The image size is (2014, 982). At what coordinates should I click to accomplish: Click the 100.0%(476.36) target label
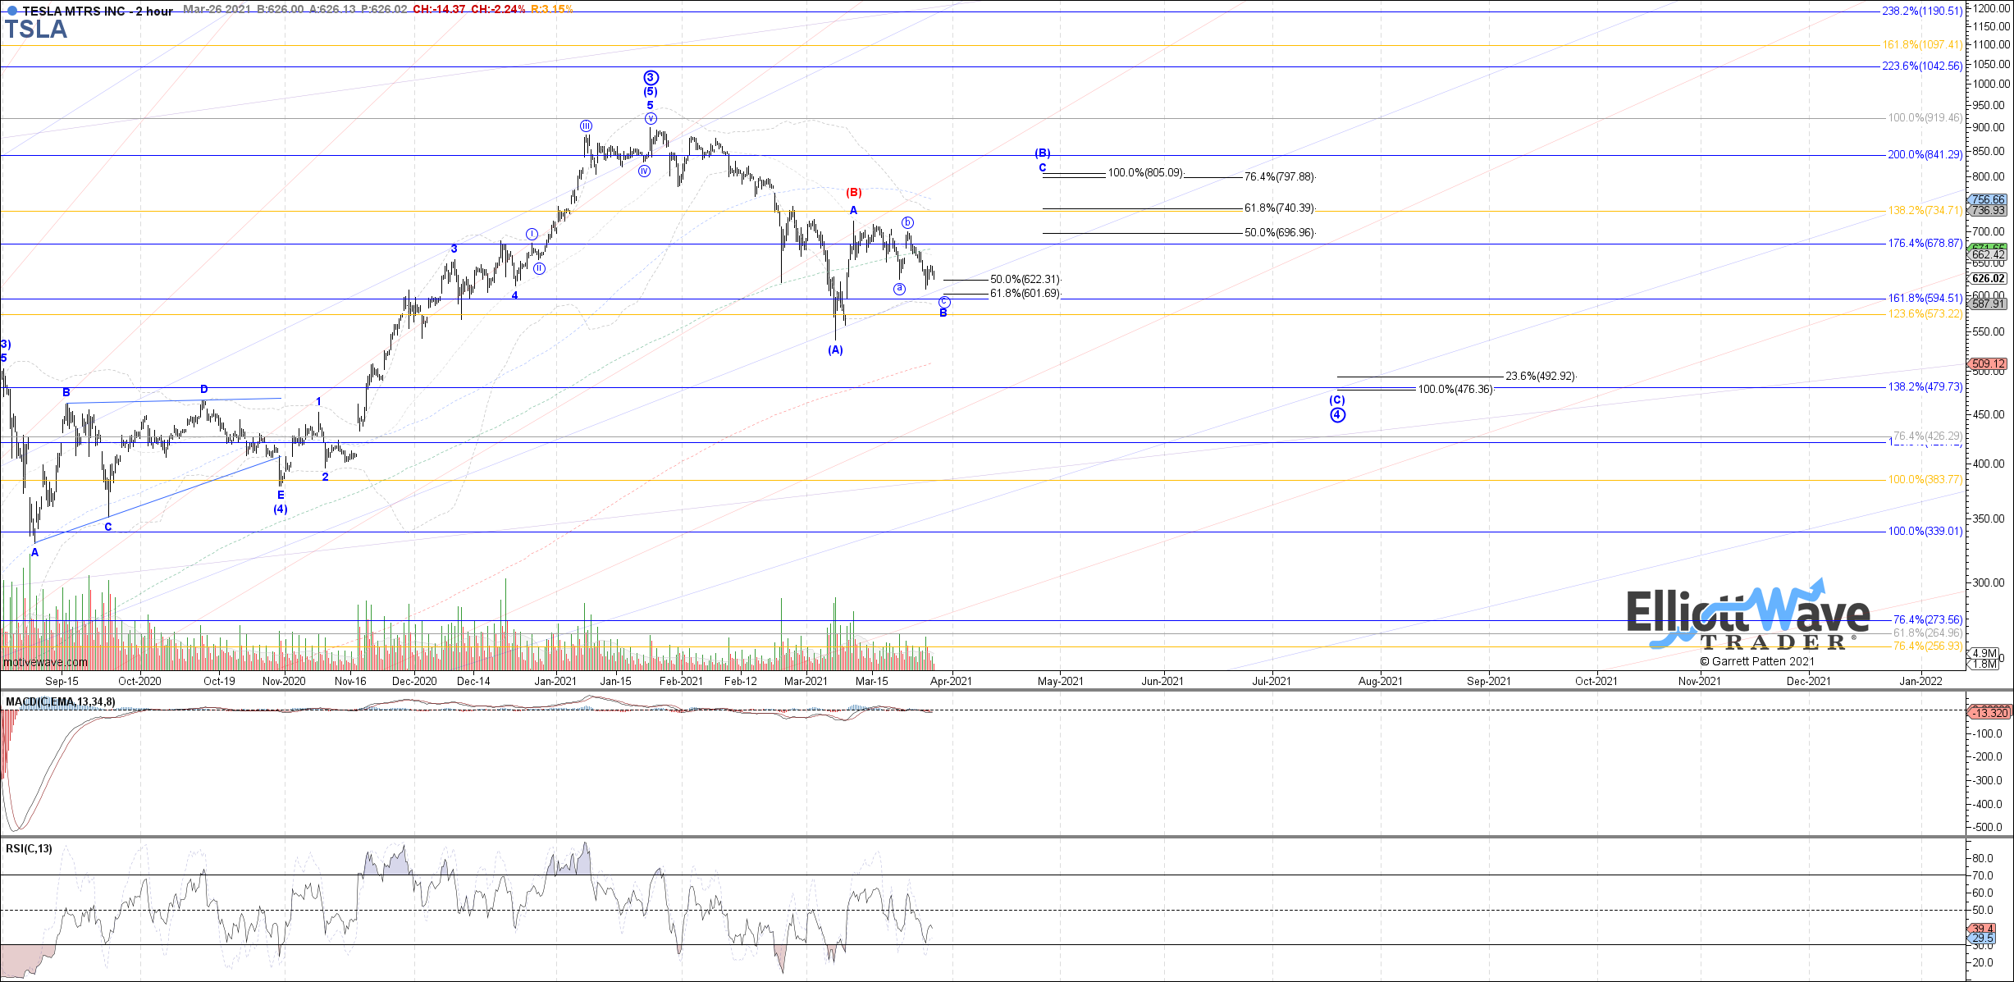point(1456,390)
